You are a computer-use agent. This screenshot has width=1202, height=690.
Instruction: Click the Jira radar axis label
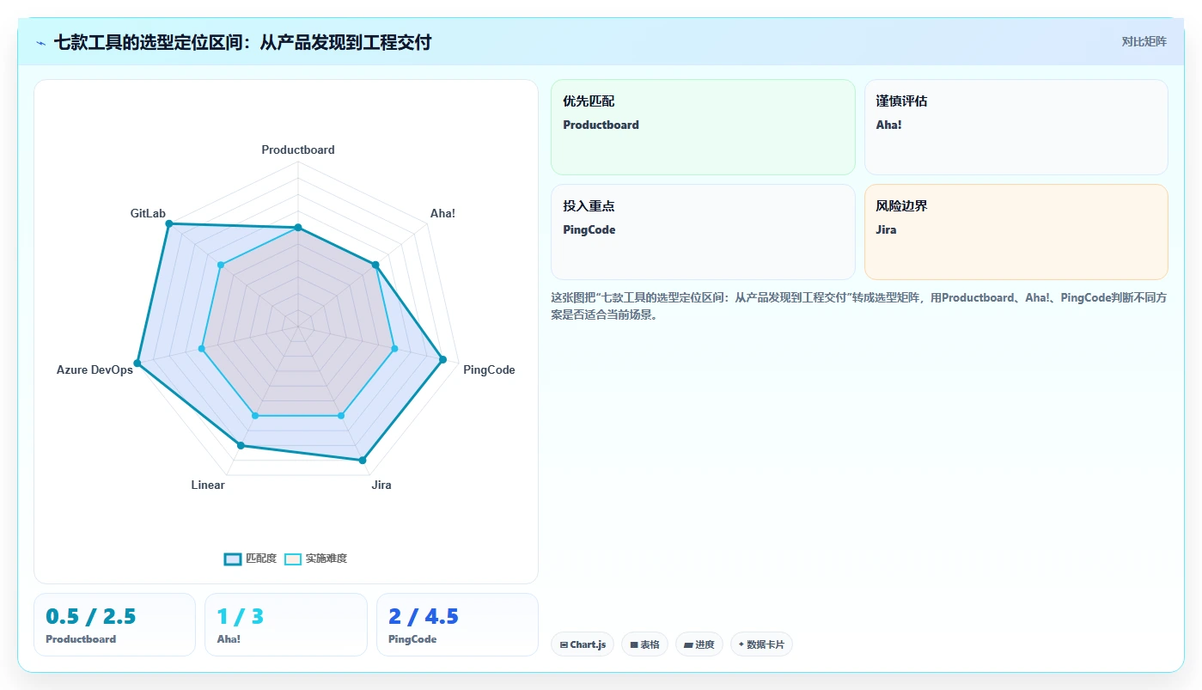click(x=381, y=485)
